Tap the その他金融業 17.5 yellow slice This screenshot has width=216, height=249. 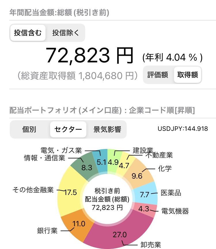(x=70, y=192)
